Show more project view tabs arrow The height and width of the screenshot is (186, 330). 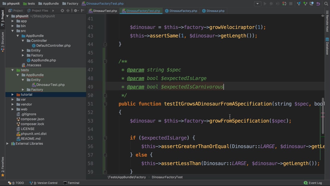(x=53, y=10)
